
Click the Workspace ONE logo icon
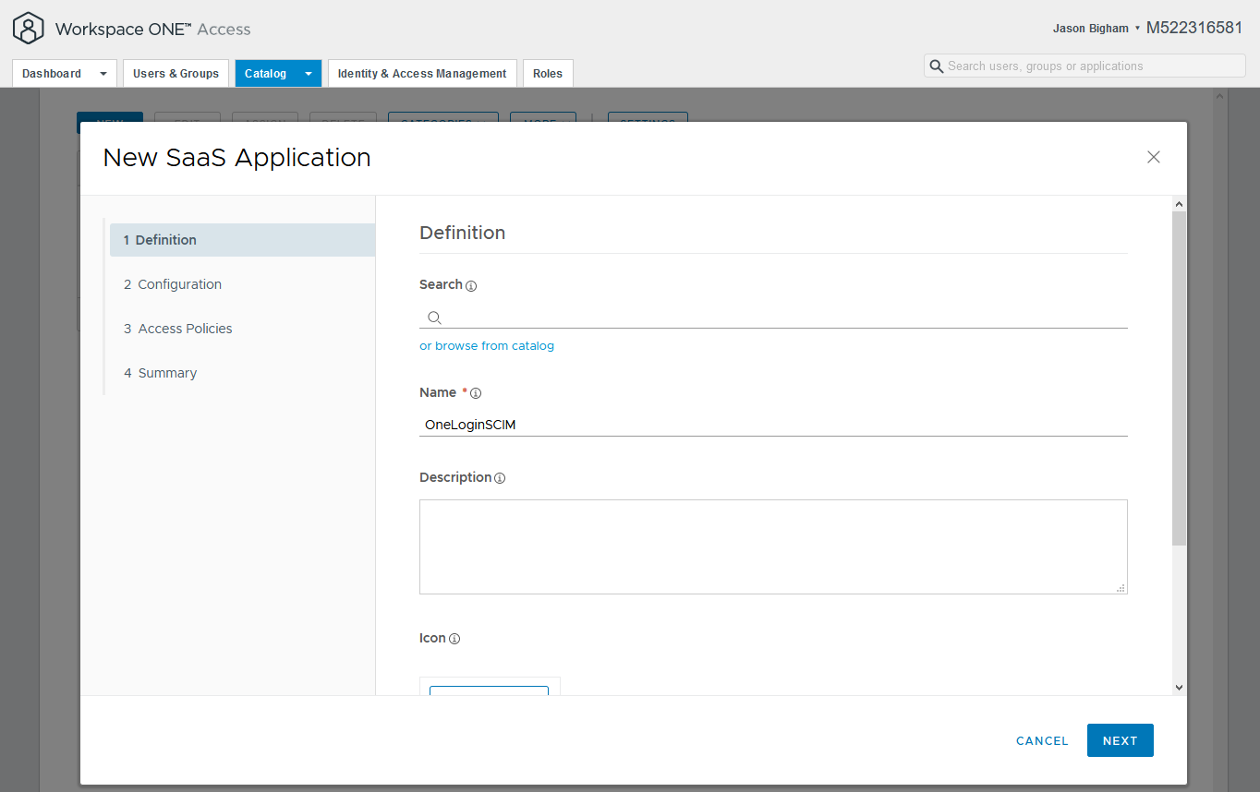28,28
